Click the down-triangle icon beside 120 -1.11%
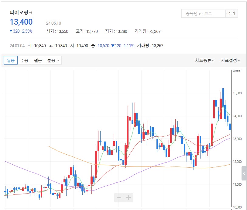The height and width of the screenshot is (210, 247). pyautogui.click(x=112, y=46)
